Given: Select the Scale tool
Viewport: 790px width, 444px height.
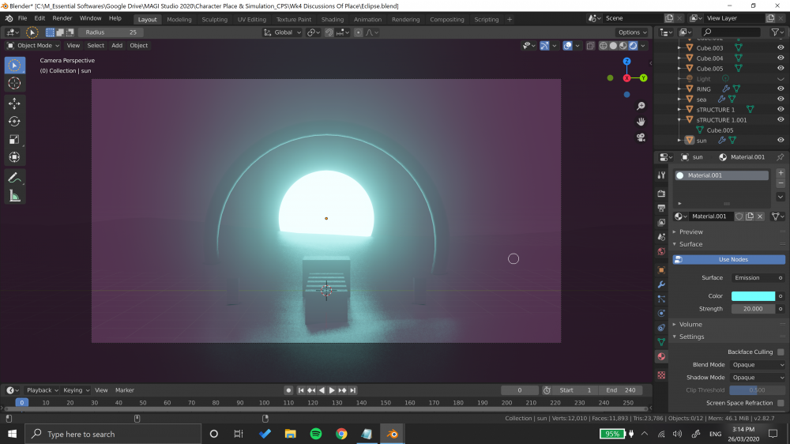Looking at the screenshot, I should (x=14, y=140).
